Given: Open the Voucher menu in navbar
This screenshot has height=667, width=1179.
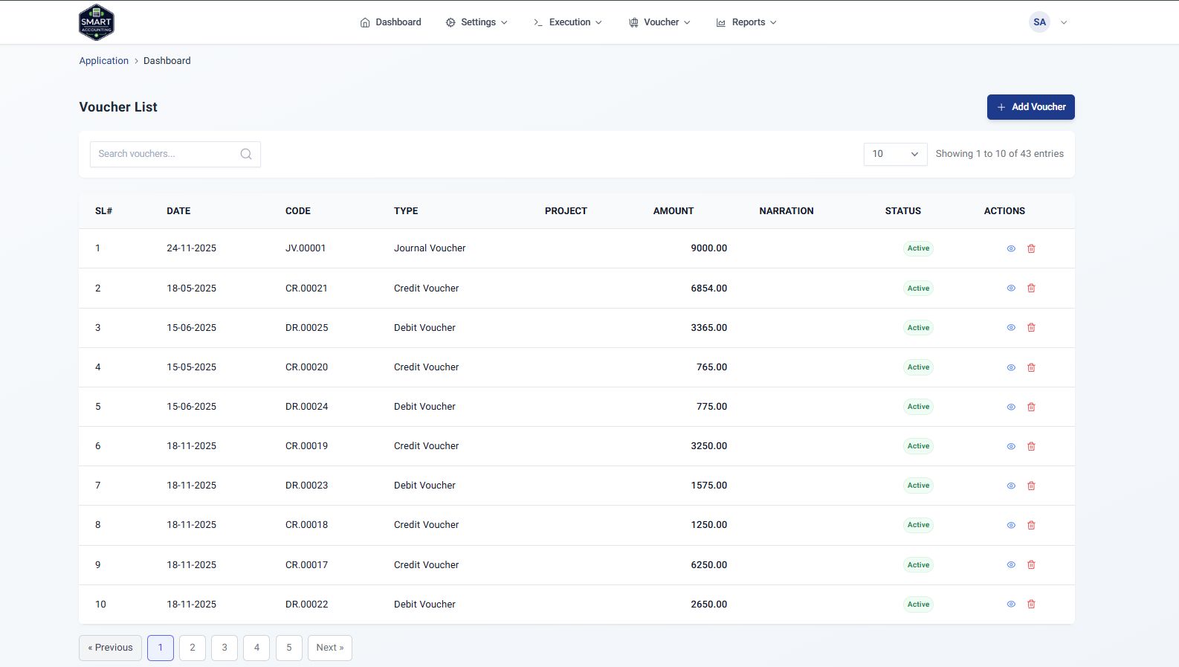Looking at the screenshot, I should pos(659,22).
